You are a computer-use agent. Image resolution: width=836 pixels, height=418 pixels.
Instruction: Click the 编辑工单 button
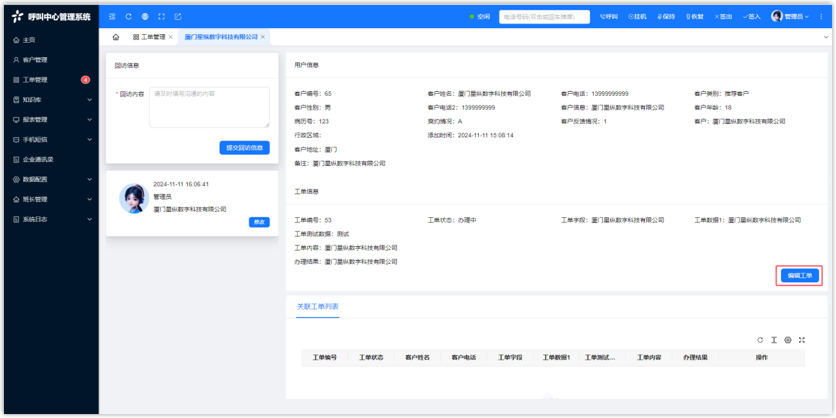799,276
